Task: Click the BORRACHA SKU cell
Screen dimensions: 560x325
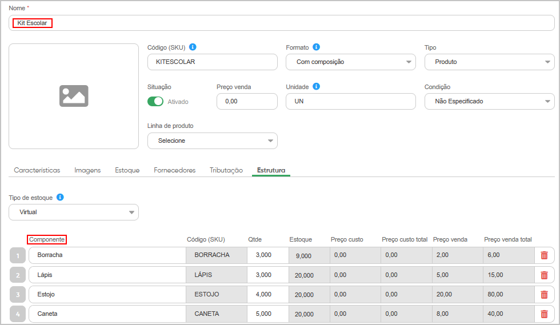Action: point(217,255)
